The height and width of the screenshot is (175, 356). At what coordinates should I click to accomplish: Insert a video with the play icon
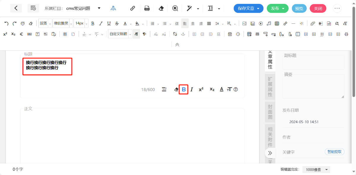pyautogui.click(x=261, y=23)
